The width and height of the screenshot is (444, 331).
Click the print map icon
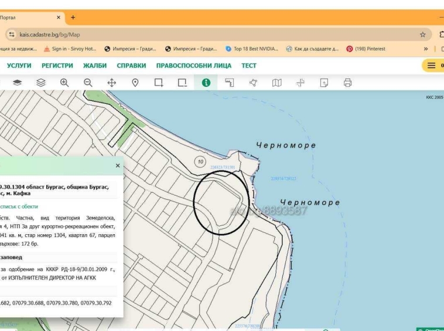click(x=347, y=83)
